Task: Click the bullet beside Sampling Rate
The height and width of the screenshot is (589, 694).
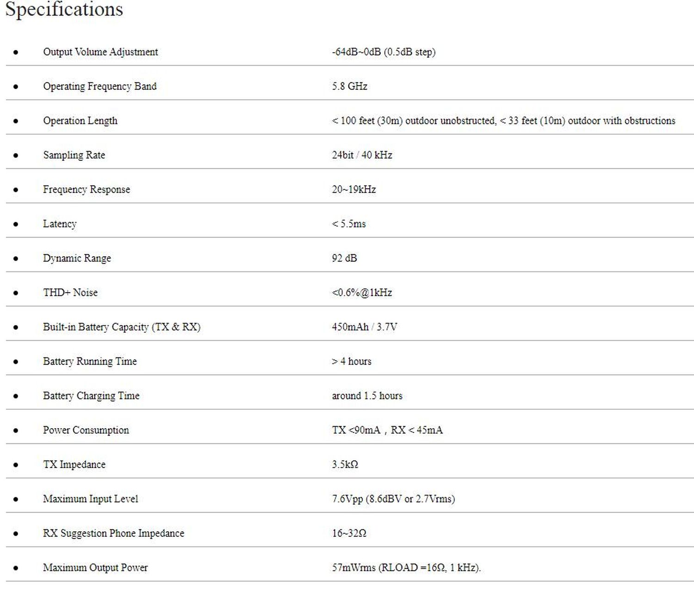Action: [16, 155]
